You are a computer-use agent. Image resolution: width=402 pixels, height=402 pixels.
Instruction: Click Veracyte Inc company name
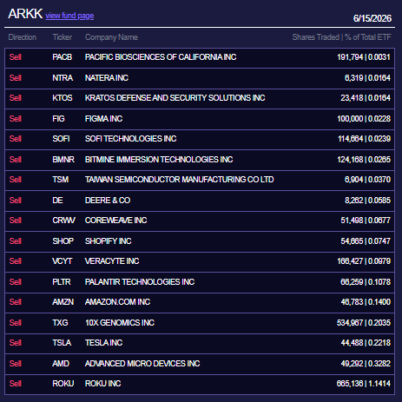pyautogui.click(x=112, y=261)
